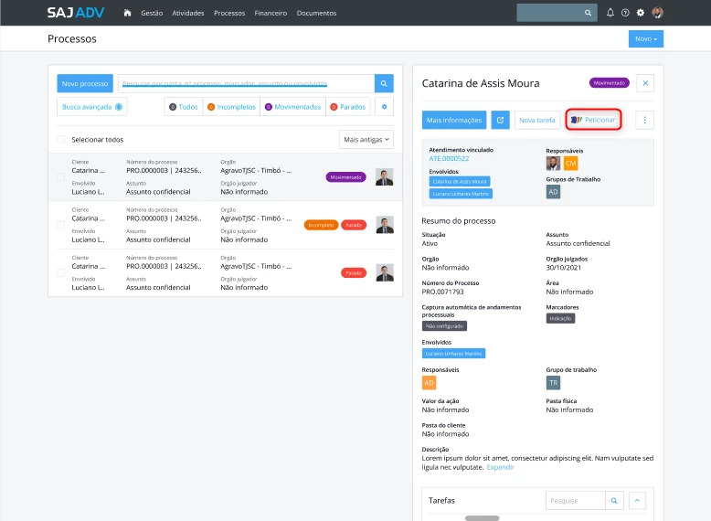Focus the process search input field
Screen dimensions: 711x521
[x=245, y=83]
